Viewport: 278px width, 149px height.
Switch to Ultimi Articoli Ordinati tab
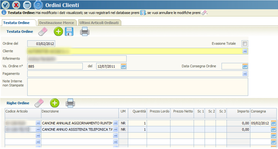[99, 23]
